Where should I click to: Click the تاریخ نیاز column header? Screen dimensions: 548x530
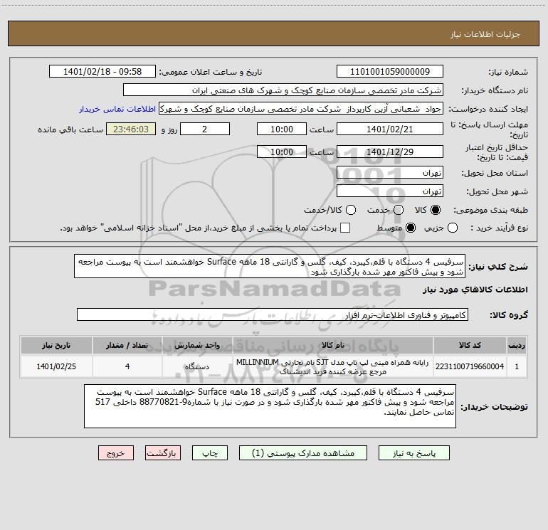pos(56,345)
